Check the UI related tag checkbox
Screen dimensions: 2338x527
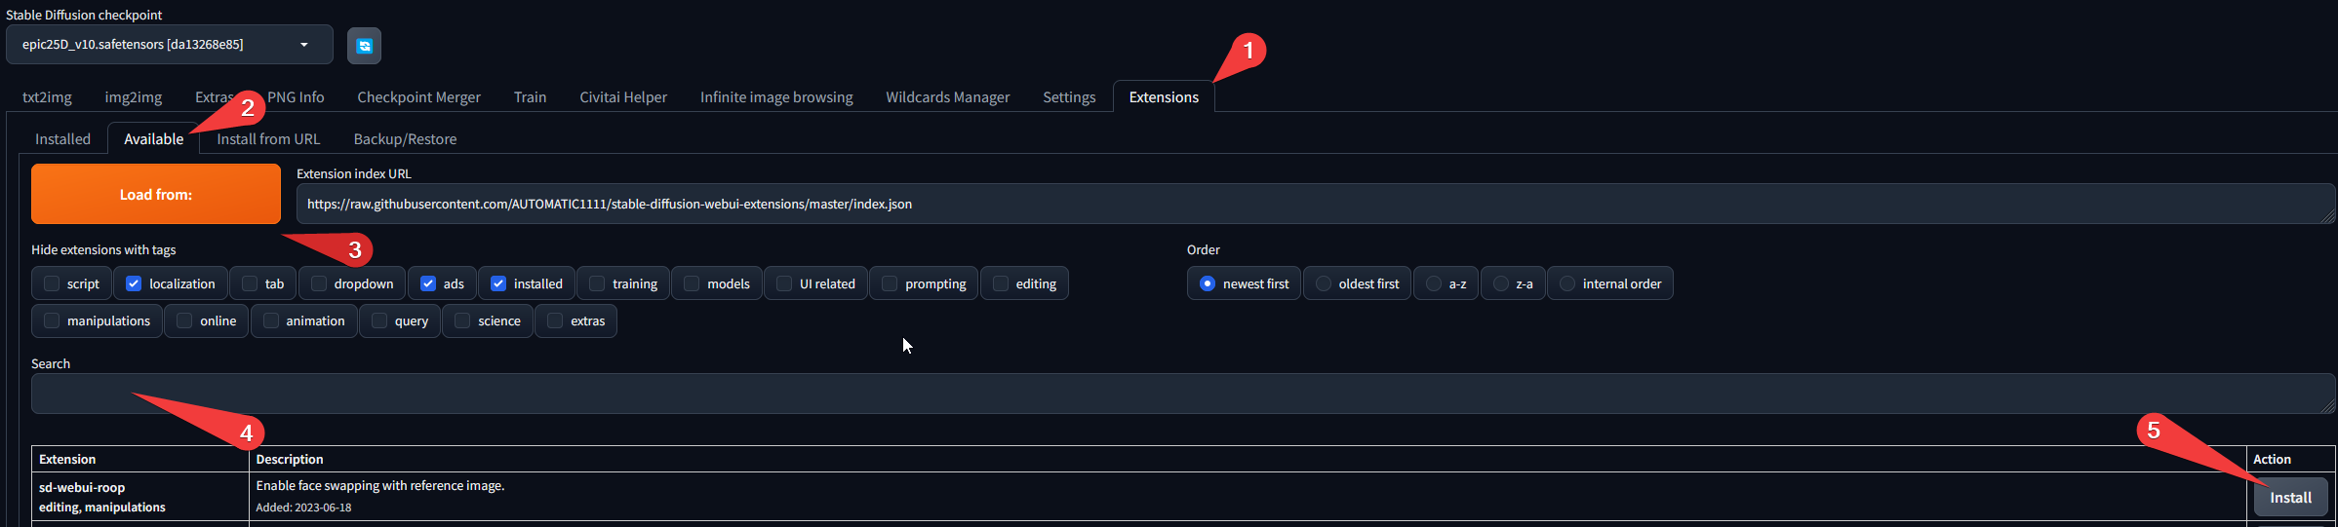[x=784, y=283]
